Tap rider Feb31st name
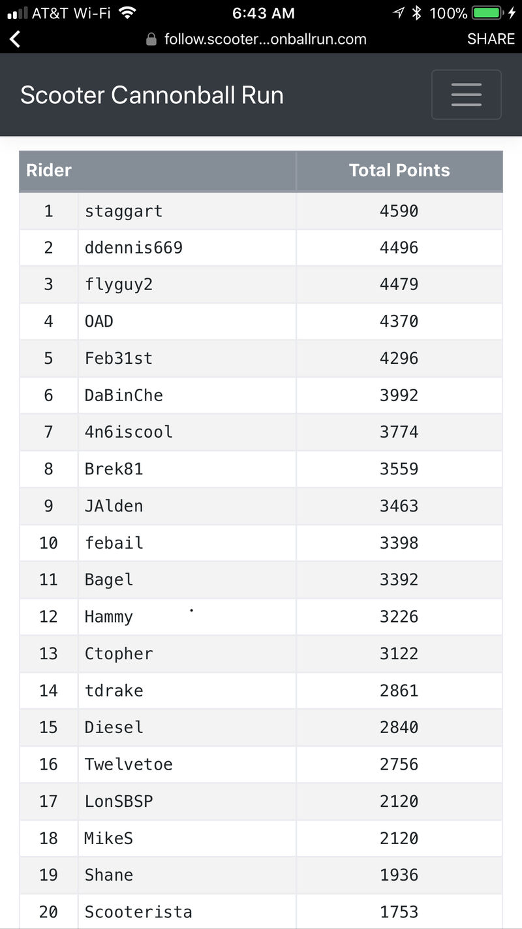This screenshot has height=929, width=522. pos(118,358)
